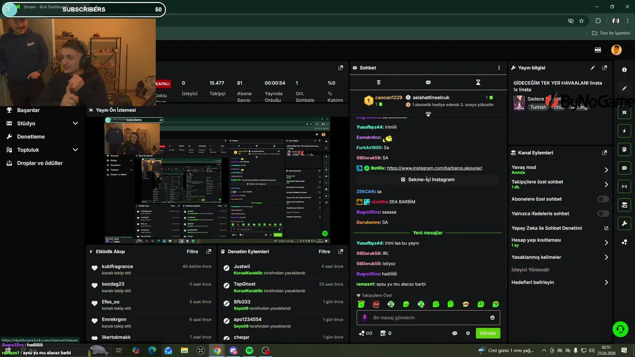Open Yasaklanmış kelimeler chevron
This screenshot has width=635, height=357.
(x=606, y=257)
